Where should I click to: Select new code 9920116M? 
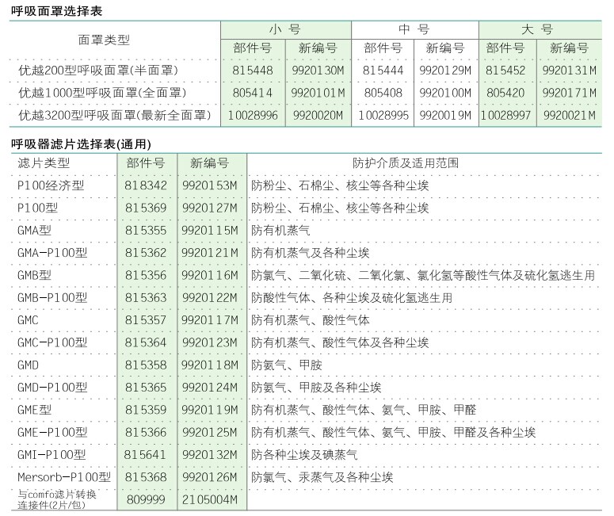click(x=210, y=275)
